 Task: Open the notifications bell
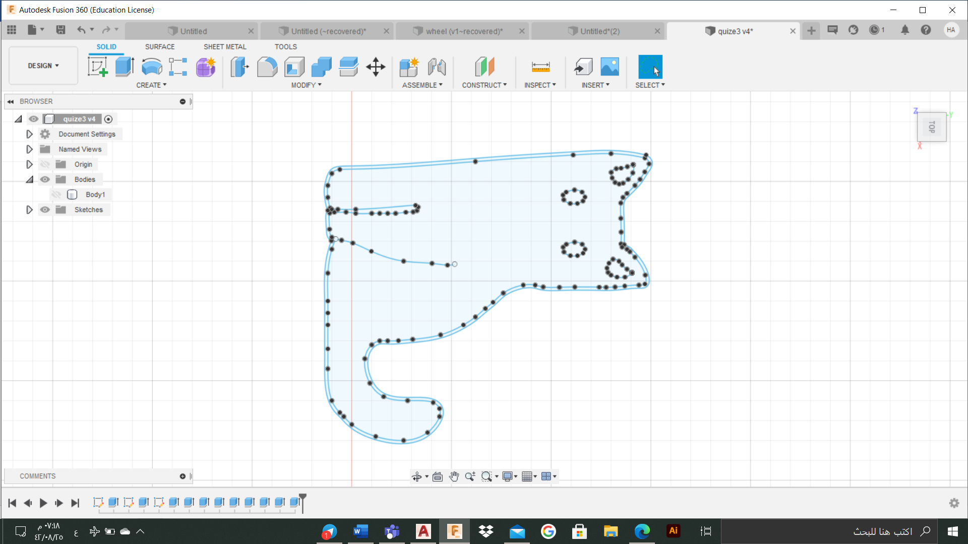(x=905, y=30)
